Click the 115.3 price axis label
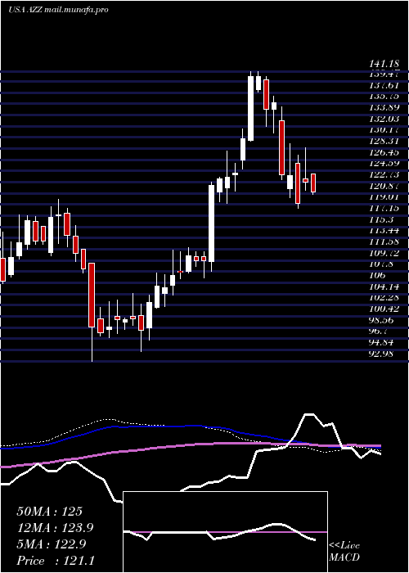The image size is (409, 573). (x=381, y=219)
